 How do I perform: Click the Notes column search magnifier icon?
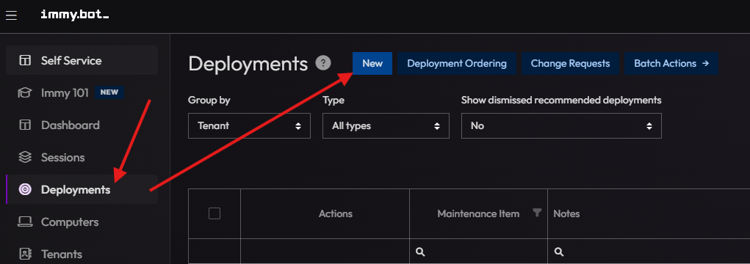click(x=559, y=252)
